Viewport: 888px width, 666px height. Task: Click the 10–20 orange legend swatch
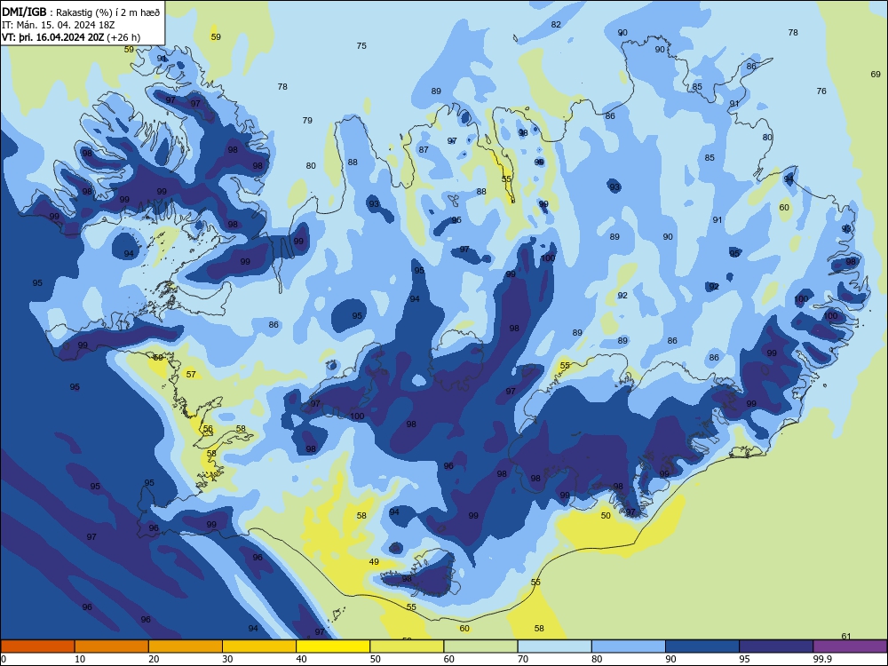tap(112, 646)
